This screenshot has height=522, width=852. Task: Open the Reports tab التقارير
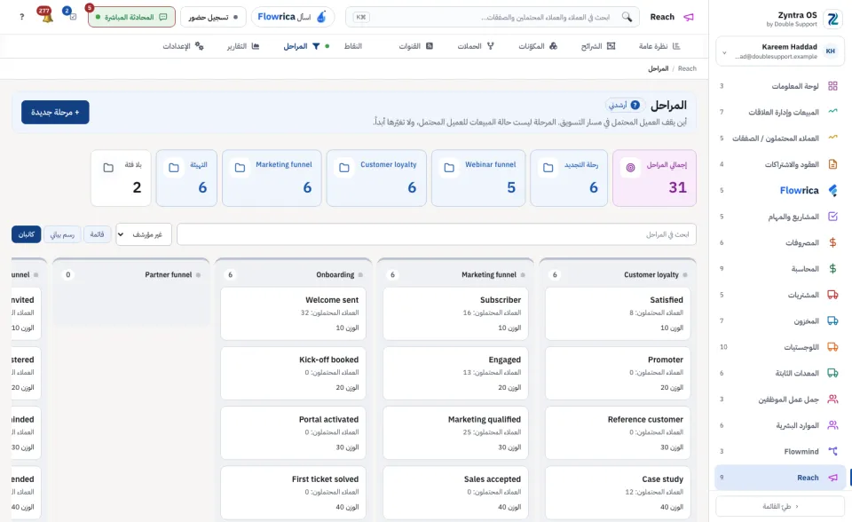point(243,46)
